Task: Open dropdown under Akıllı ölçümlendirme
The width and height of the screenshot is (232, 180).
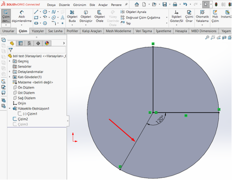Action: (x=22, y=25)
